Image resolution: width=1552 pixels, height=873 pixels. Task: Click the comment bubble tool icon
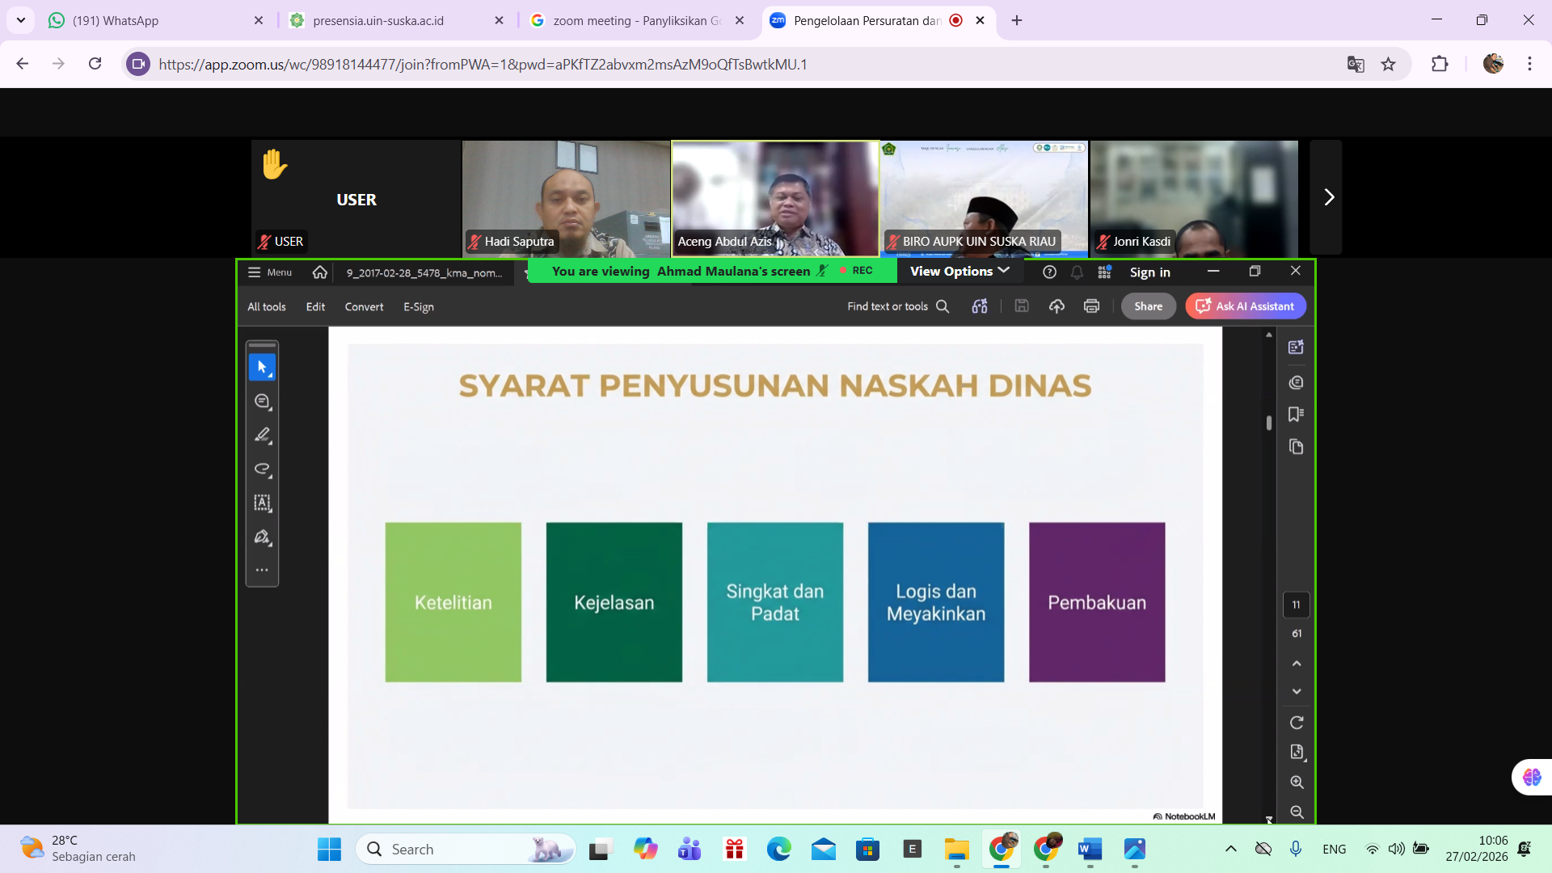[262, 401]
